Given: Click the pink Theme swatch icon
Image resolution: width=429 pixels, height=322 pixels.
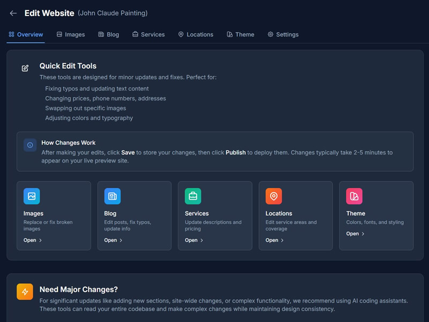Looking at the screenshot, I should 354,196.
